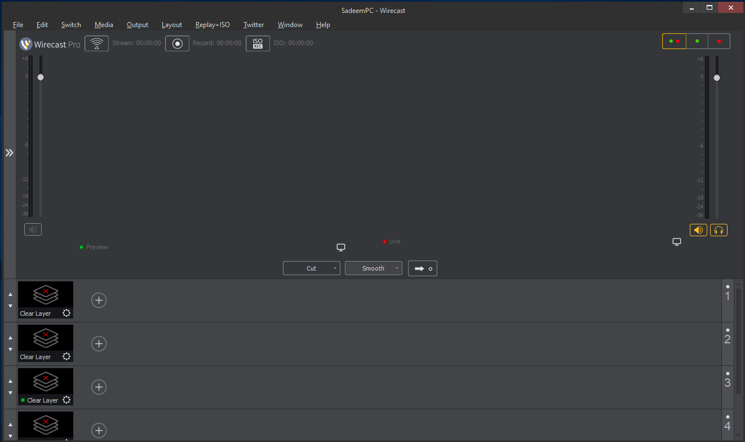The width and height of the screenshot is (745, 442).
Task: Switch to preview-only layout button
Action: coord(697,41)
